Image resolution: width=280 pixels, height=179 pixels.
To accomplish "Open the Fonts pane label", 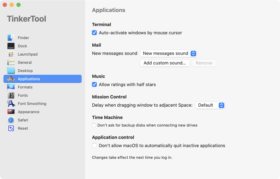I will [23, 95].
